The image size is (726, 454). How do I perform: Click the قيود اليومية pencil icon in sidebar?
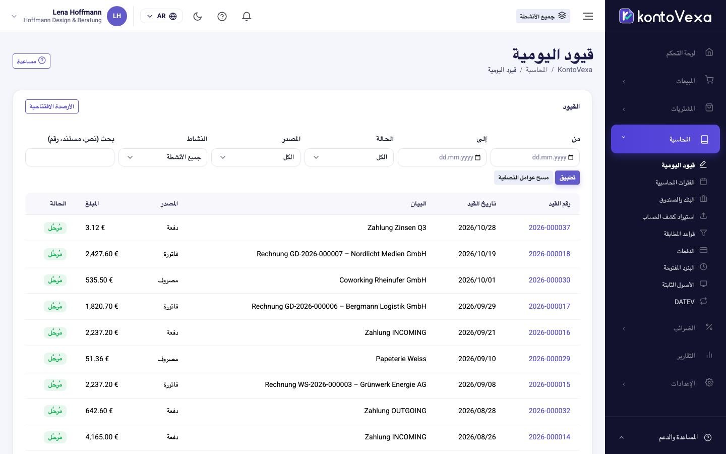[703, 164]
